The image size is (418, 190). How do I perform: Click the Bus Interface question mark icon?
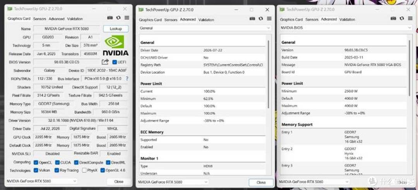click(127, 79)
